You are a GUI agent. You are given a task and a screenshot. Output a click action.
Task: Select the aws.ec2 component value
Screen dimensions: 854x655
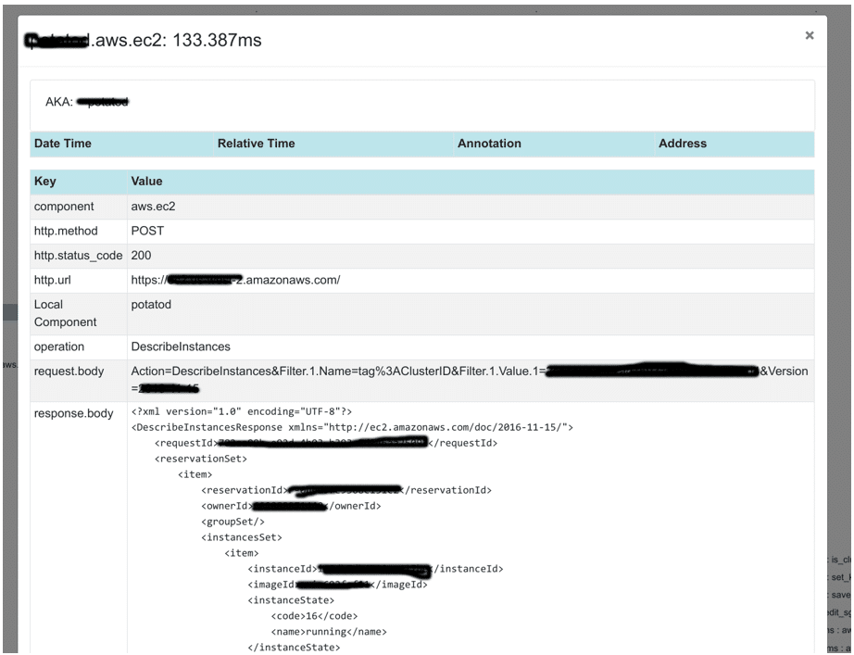(153, 208)
